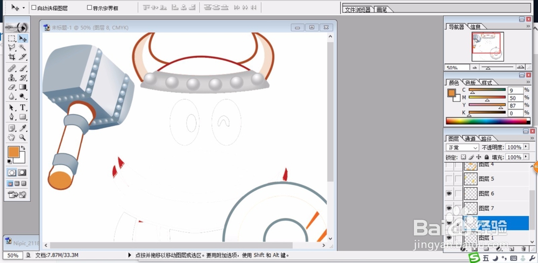
Task: Enable auto select layer checkbox (自动选择图层)
Action: click(x=33, y=8)
